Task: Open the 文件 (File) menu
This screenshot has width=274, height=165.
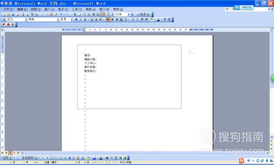Action: click(8, 9)
